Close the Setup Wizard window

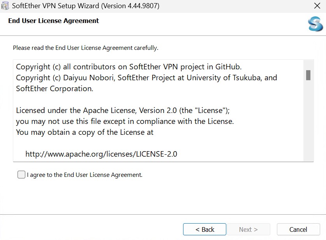[317, 6]
